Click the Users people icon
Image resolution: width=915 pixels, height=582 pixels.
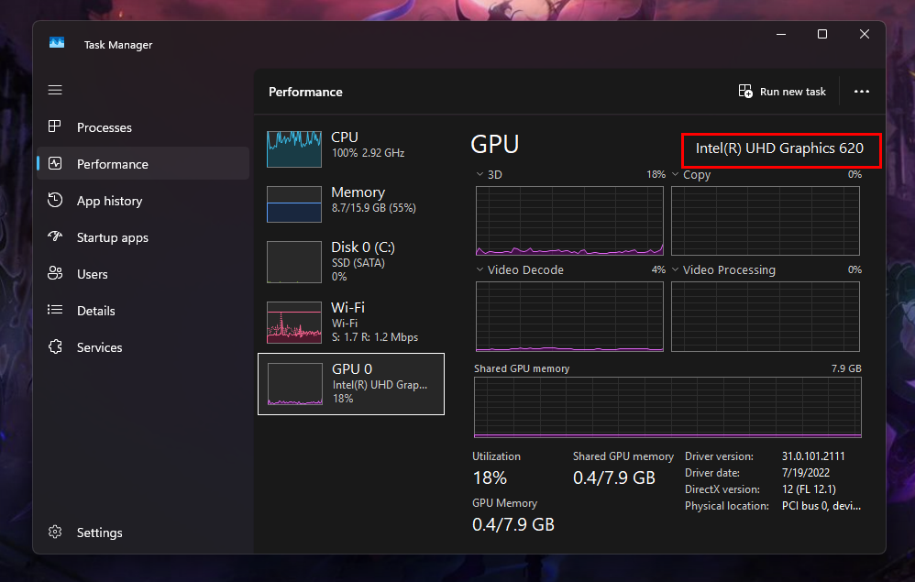55,273
